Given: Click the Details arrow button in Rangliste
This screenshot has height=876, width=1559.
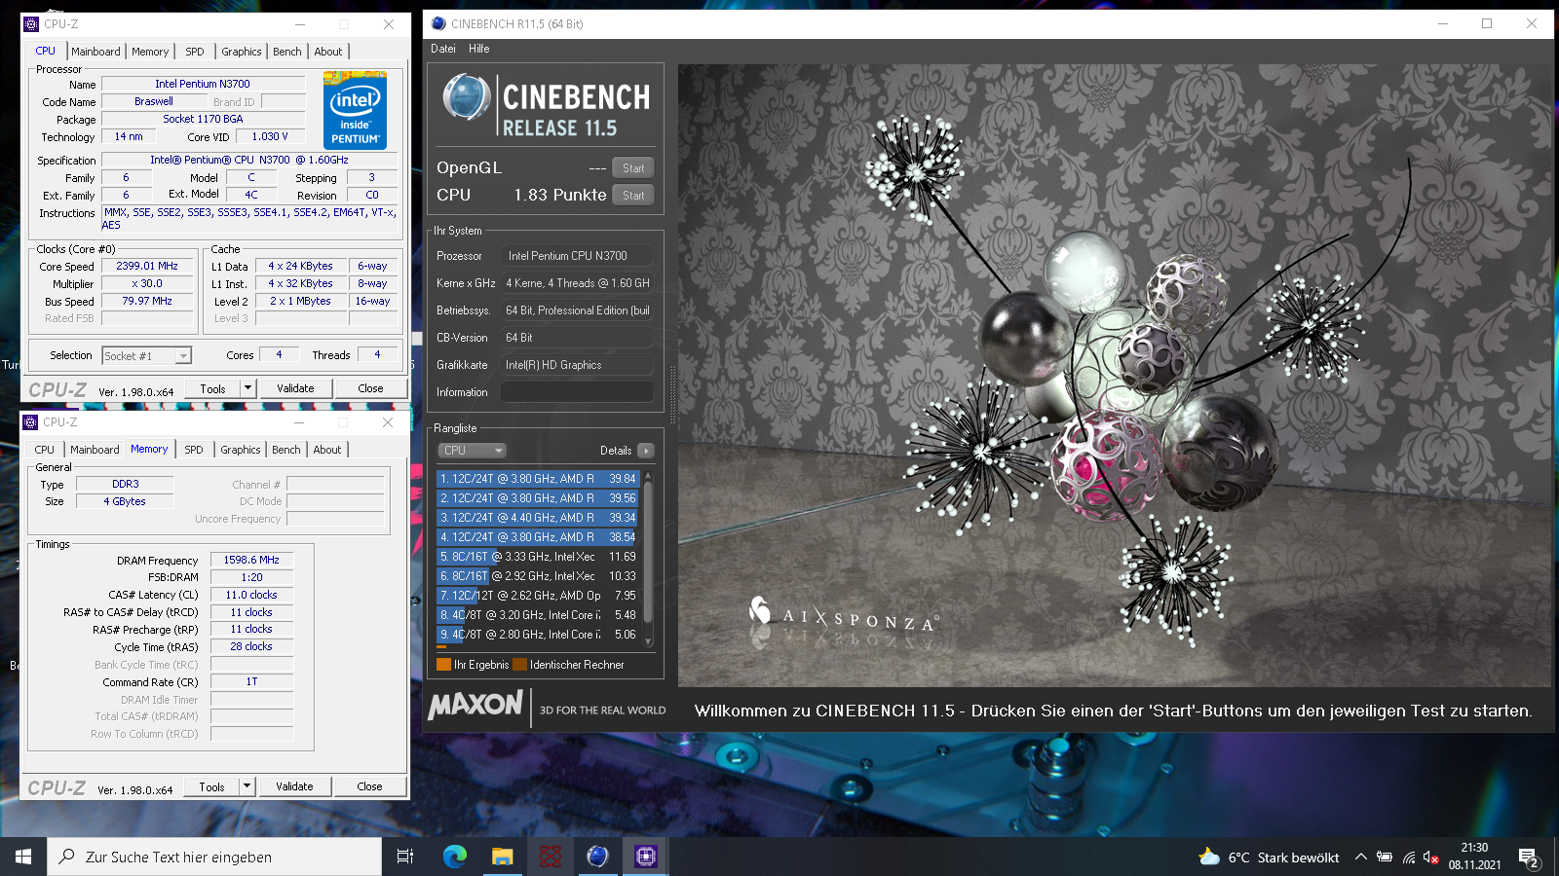Looking at the screenshot, I should pyautogui.click(x=645, y=451).
